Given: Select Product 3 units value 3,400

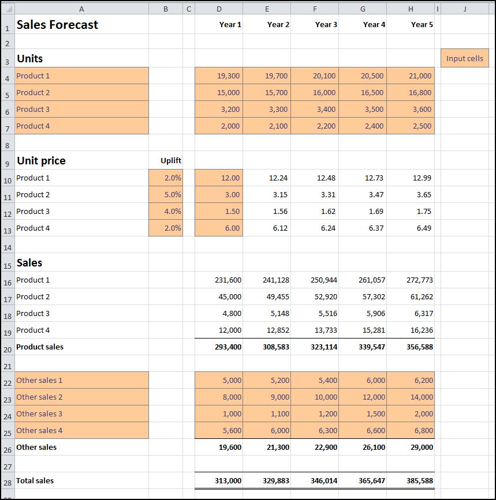Looking at the screenshot, I should 315,110.
